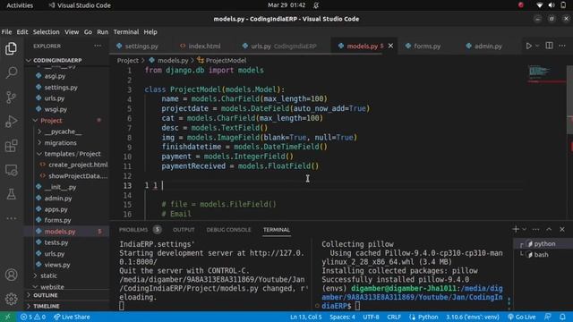Switch to the PROBLEMS panel tab
Viewport: 573px width, 322px height.
tap(133, 230)
